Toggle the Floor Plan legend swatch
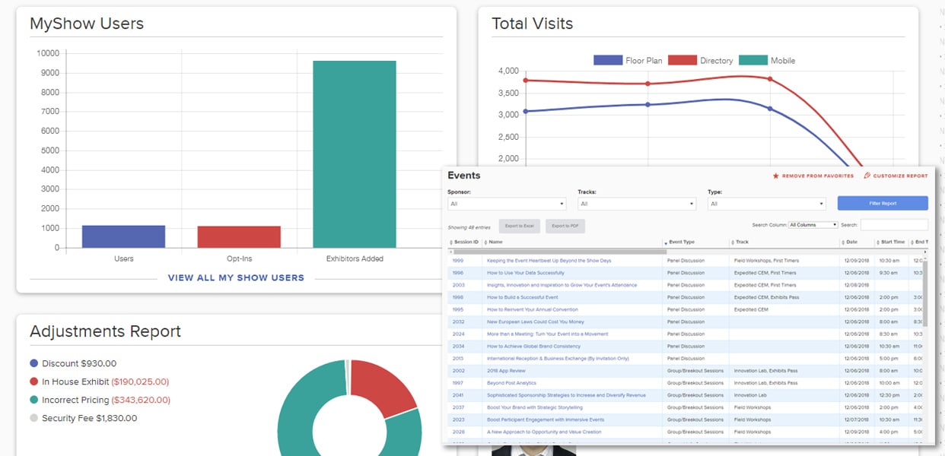This screenshot has height=456, width=945. [608, 60]
